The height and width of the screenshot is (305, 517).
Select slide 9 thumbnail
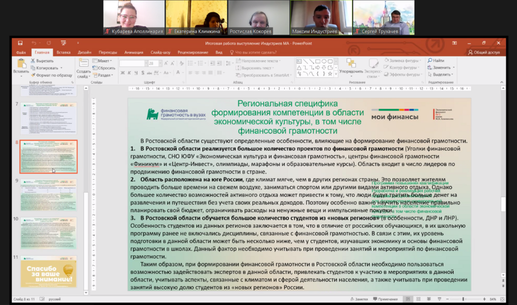[x=48, y=195]
